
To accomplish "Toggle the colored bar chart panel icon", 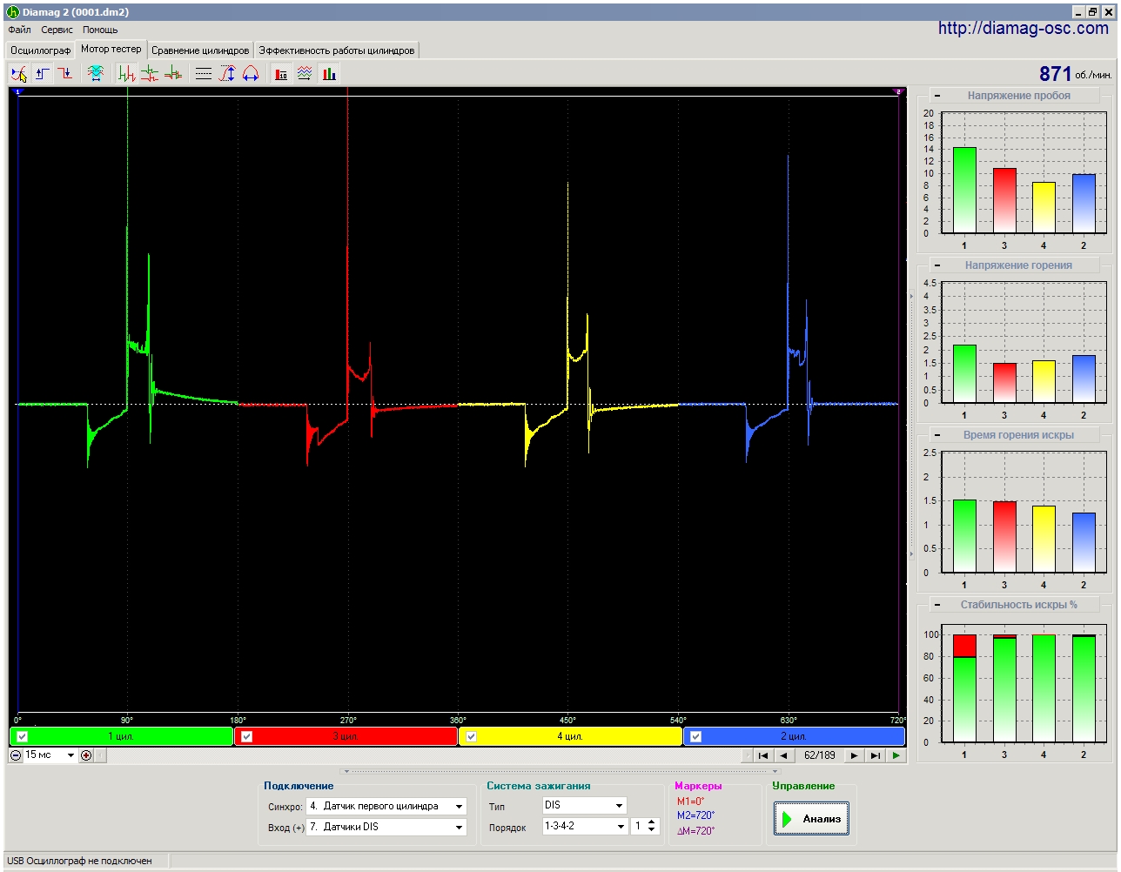I will click(x=329, y=74).
